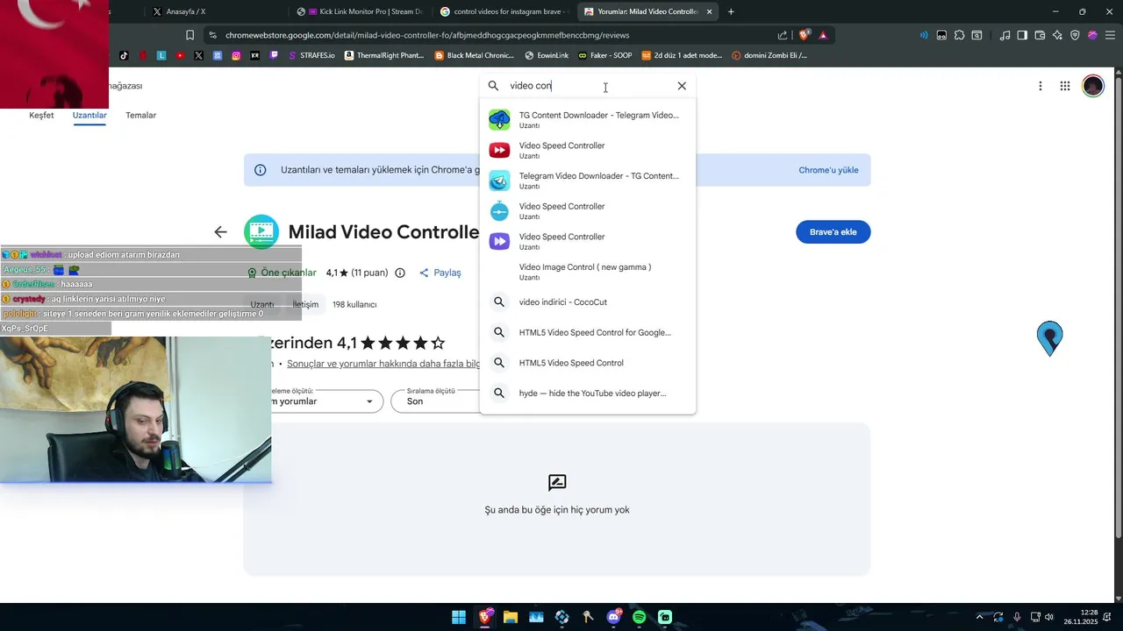This screenshot has width=1123, height=631.
Task: Open the three-dot settings menu on the store page
Action: click(1040, 86)
